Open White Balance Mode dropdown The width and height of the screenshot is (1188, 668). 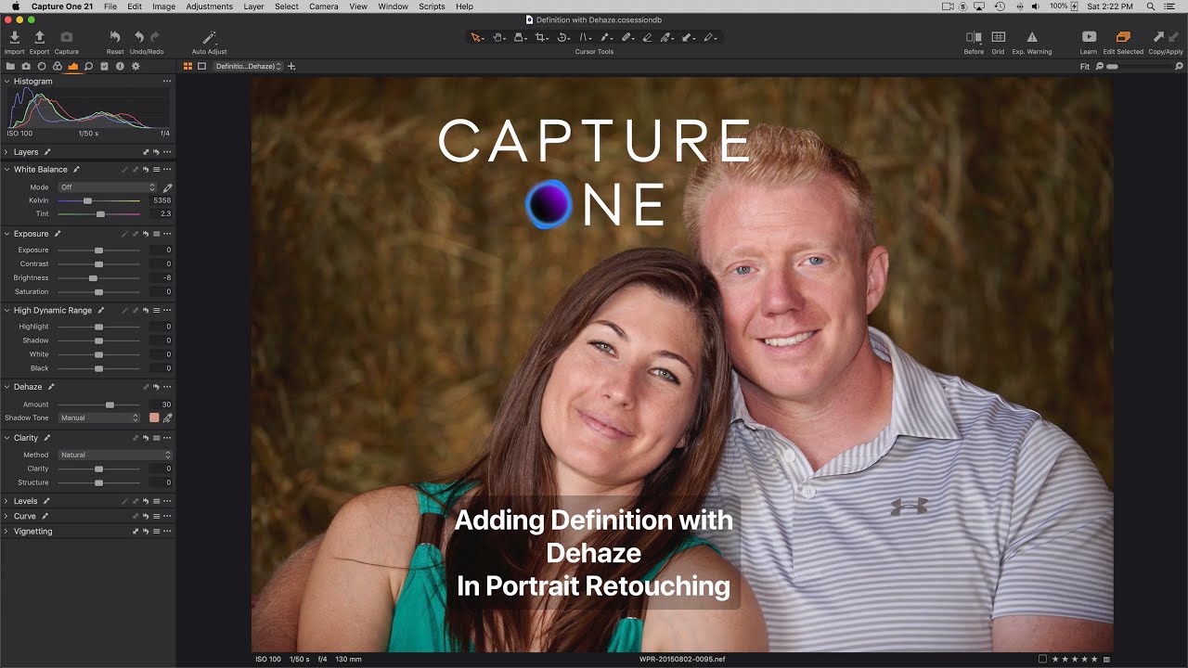108,187
